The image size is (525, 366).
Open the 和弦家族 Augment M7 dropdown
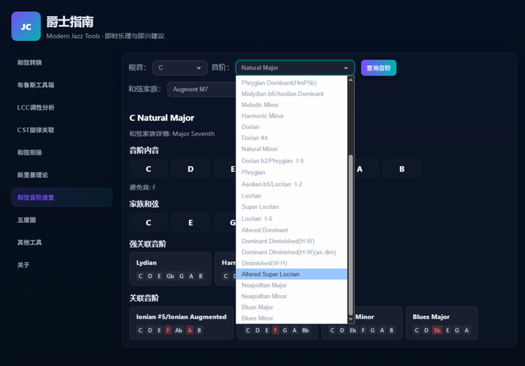tap(201, 89)
